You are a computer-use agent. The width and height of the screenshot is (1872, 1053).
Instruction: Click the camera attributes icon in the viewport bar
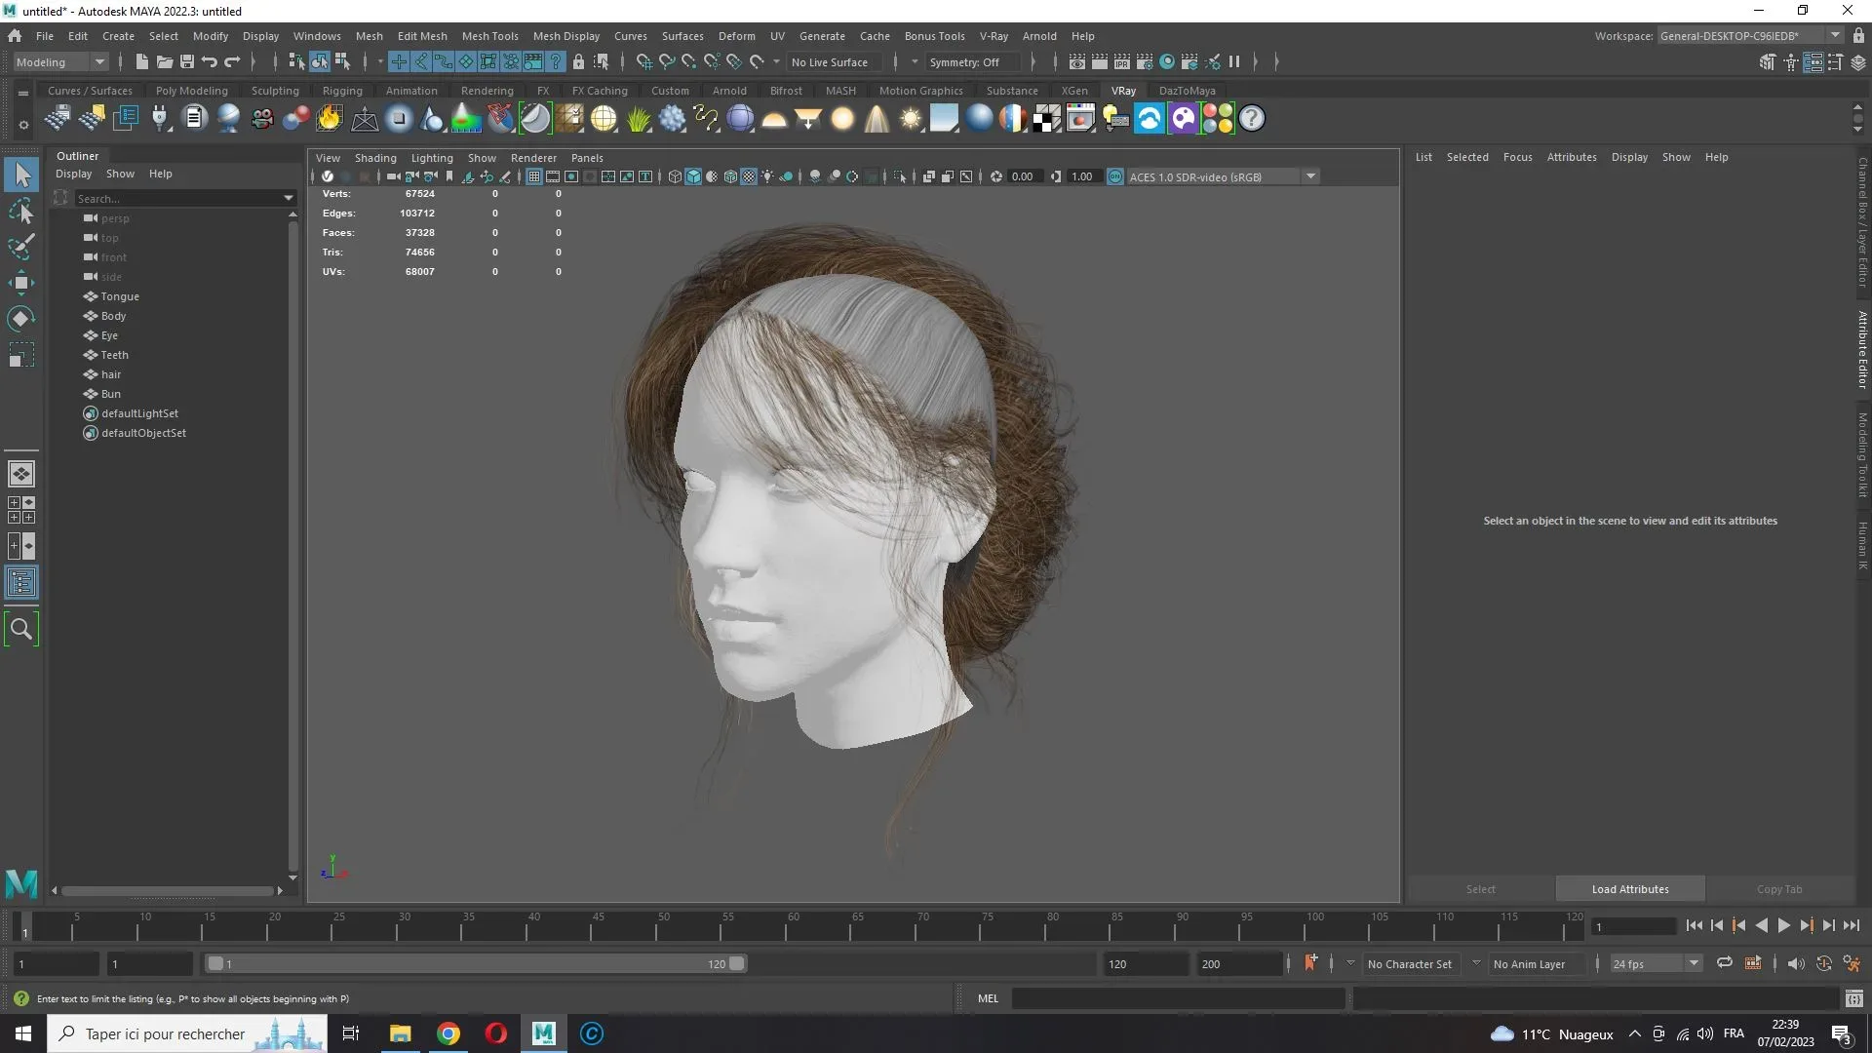tap(428, 176)
